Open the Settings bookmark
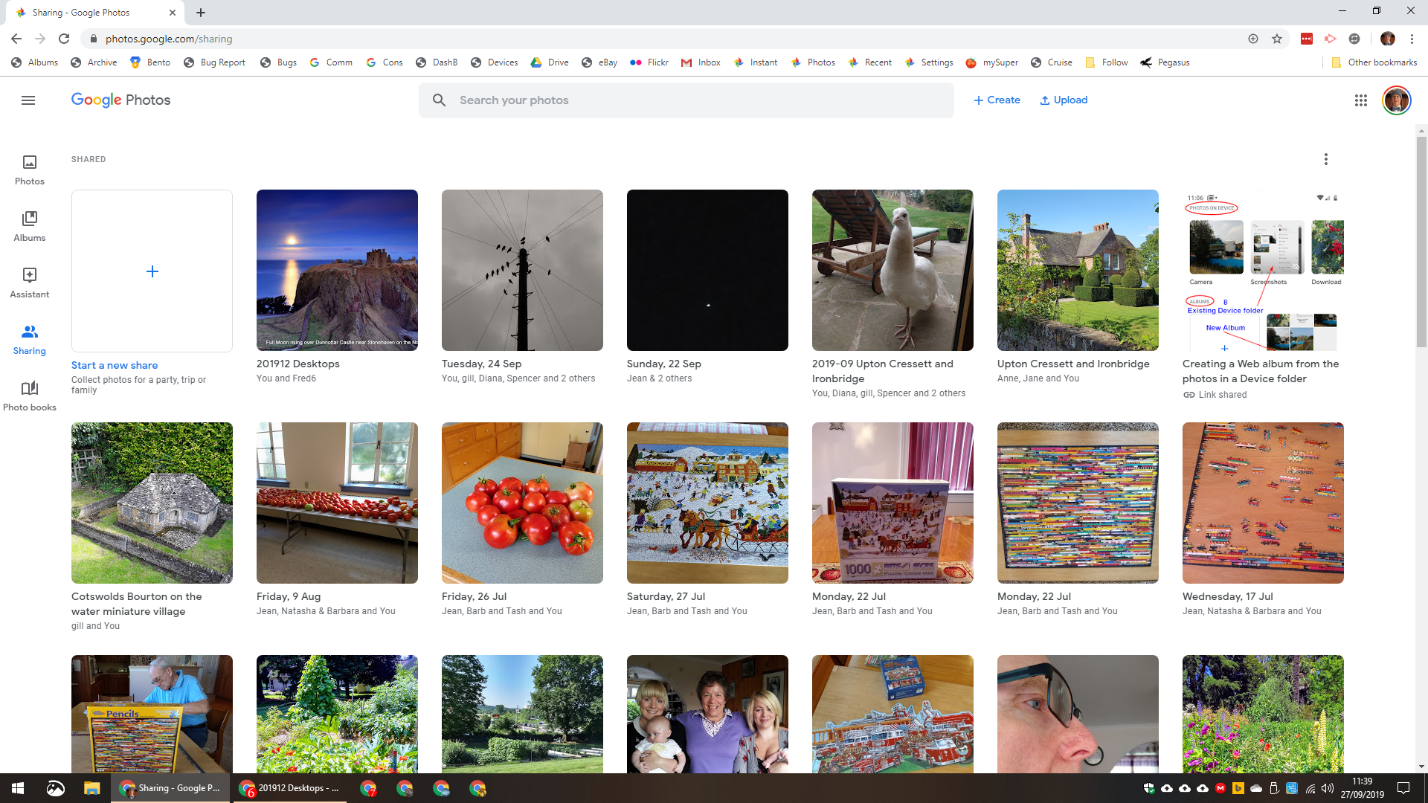 click(x=928, y=62)
